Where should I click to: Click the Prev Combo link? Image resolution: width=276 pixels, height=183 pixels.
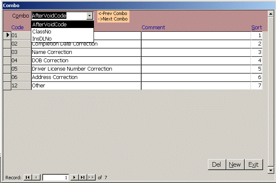click(113, 13)
